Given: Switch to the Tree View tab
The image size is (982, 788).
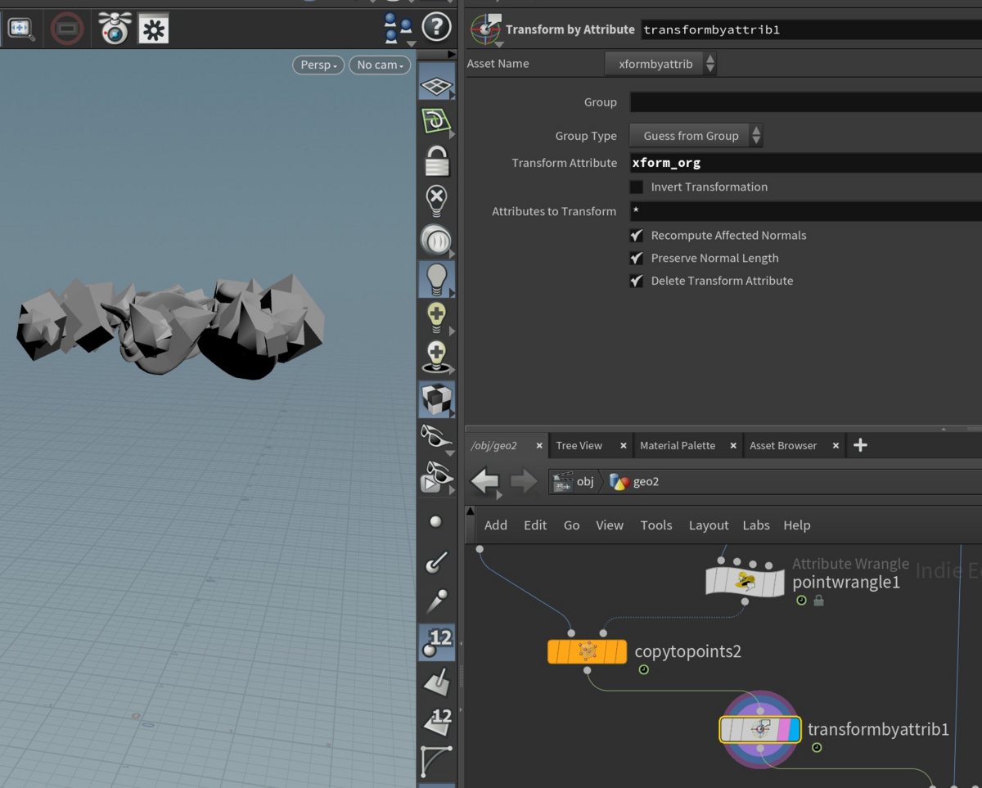Looking at the screenshot, I should (579, 445).
